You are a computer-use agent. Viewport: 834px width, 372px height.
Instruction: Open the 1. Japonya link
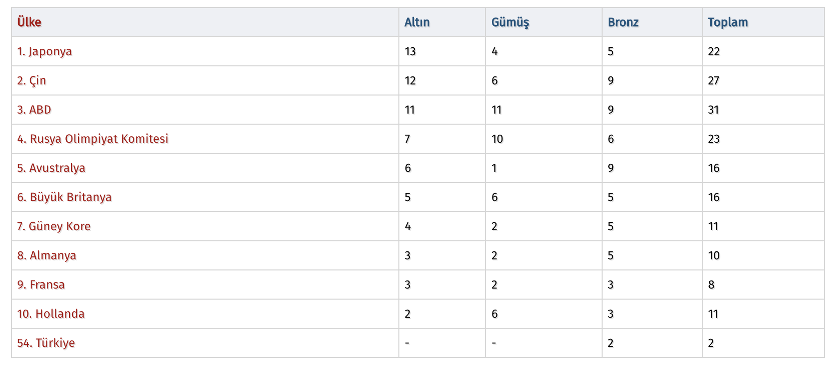pos(44,51)
